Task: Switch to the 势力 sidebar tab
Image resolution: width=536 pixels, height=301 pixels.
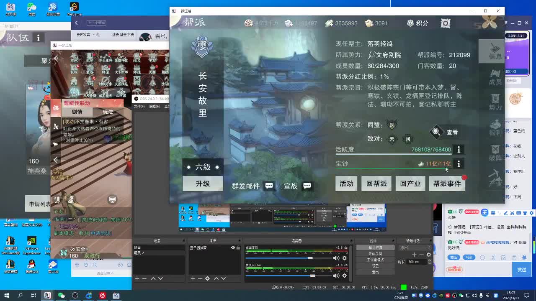Action: [495, 102]
